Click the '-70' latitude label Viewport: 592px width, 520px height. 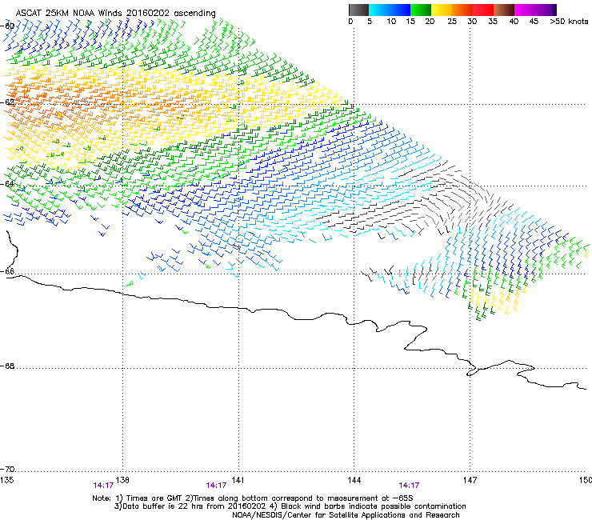(7, 470)
